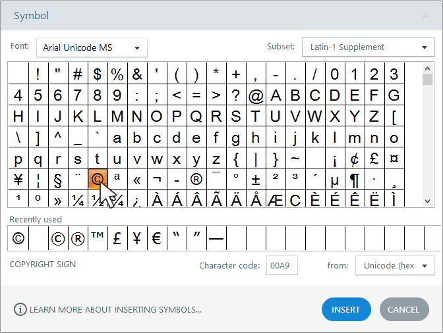Open the Unicode (hex) from dropdown
This screenshot has width=443, height=333.
tap(395, 265)
